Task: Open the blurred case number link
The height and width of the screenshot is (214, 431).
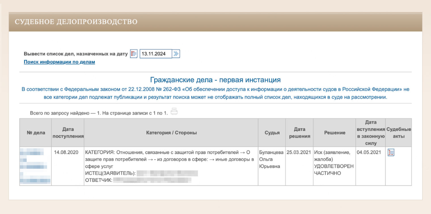Action: point(35,166)
